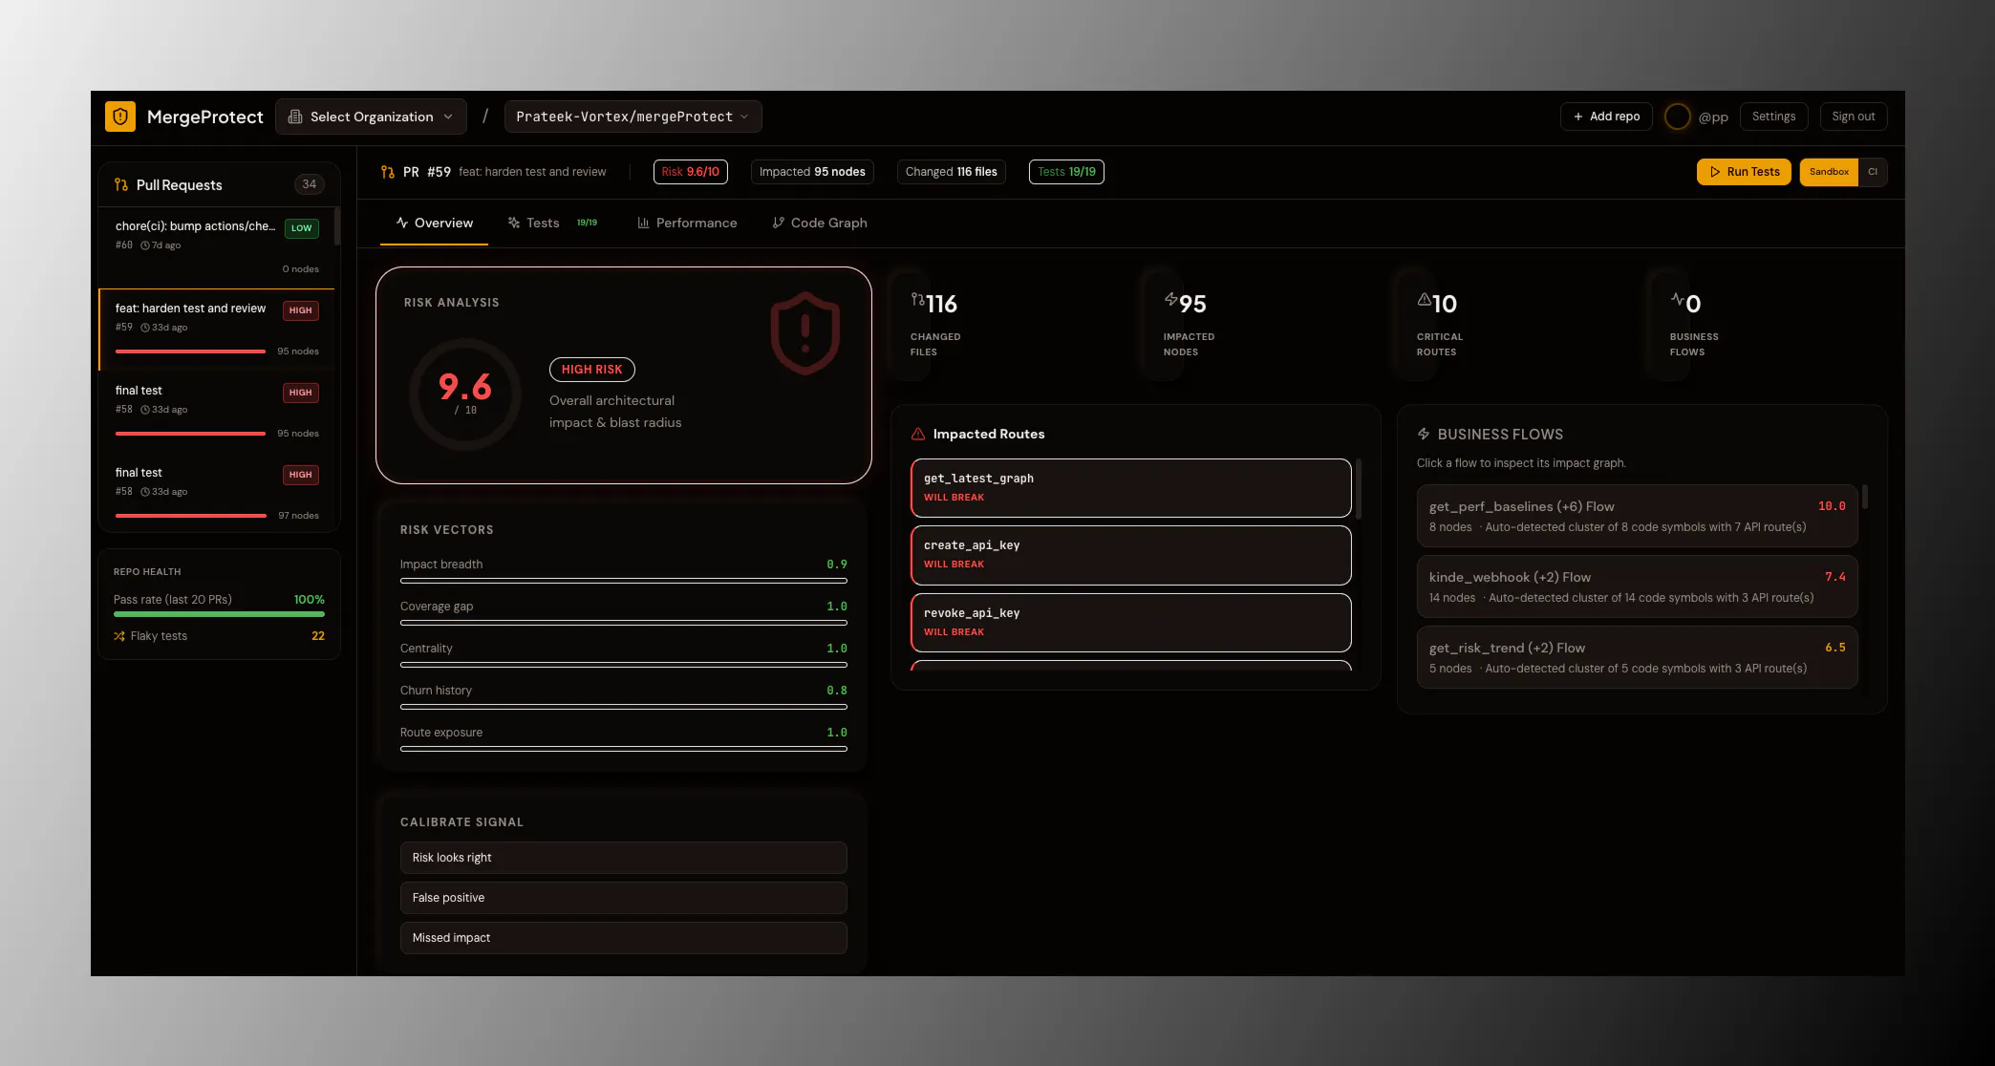Click the Impacted Nodes lightning icon
This screenshot has height=1066, width=1995.
[x=1170, y=299]
